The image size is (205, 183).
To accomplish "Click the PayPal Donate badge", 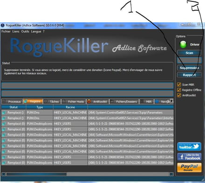I will point(189,168).
